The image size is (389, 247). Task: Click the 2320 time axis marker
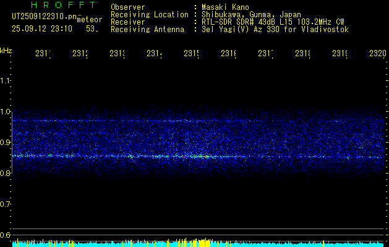click(378, 53)
